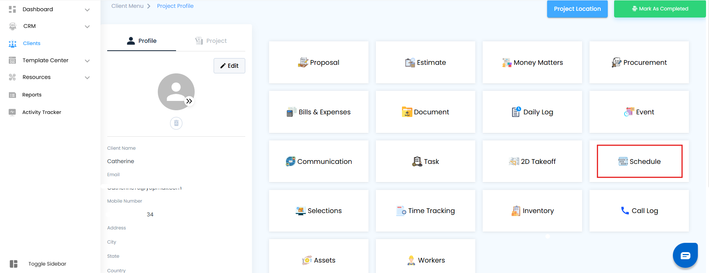Click the Edit profile button
The image size is (709, 273).
[229, 66]
